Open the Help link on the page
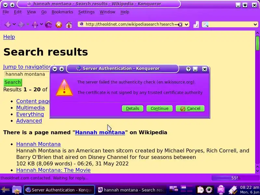This screenshot has width=260, height=195. (x=9, y=37)
